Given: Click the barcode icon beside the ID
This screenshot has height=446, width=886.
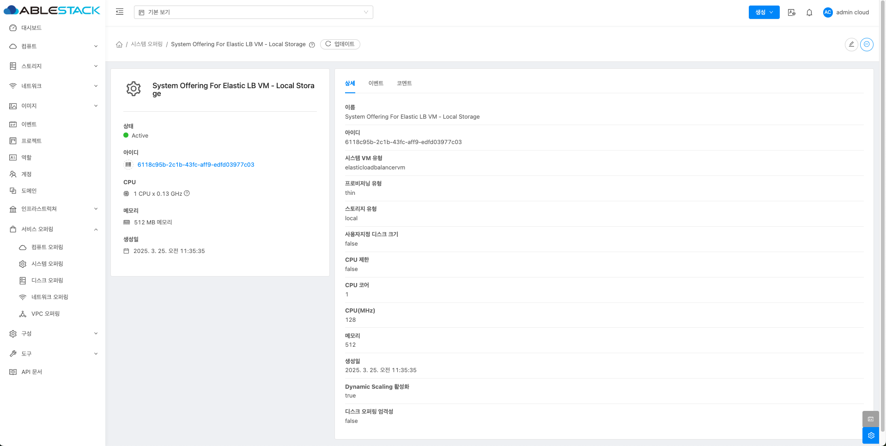Looking at the screenshot, I should click(x=128, y=164).
